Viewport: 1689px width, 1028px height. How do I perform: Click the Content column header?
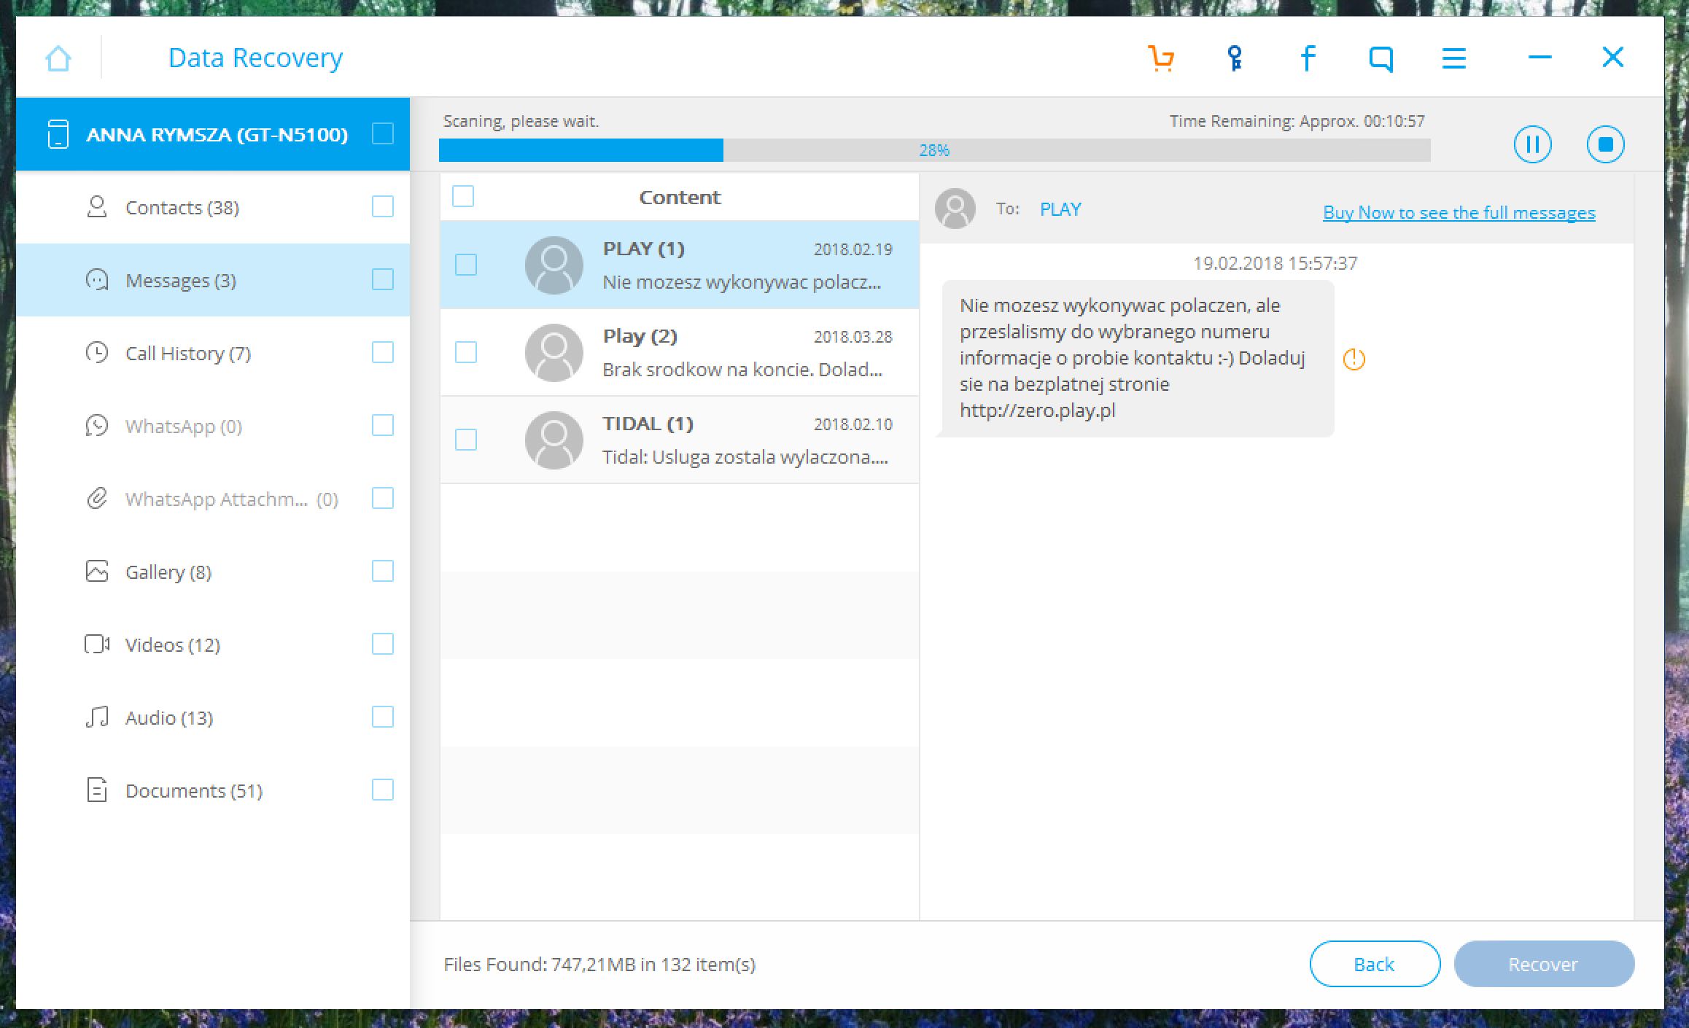[x=680, y=197]
